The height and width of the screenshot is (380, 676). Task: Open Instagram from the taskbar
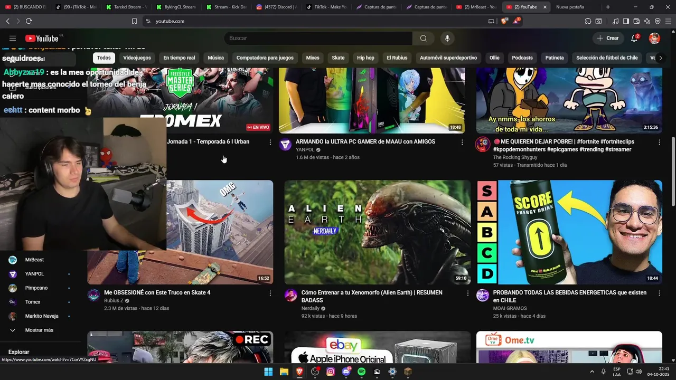(331, 372)
